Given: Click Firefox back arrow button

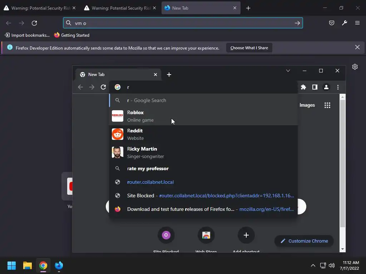Looking at the screenshot, I should tap(9, 23).
